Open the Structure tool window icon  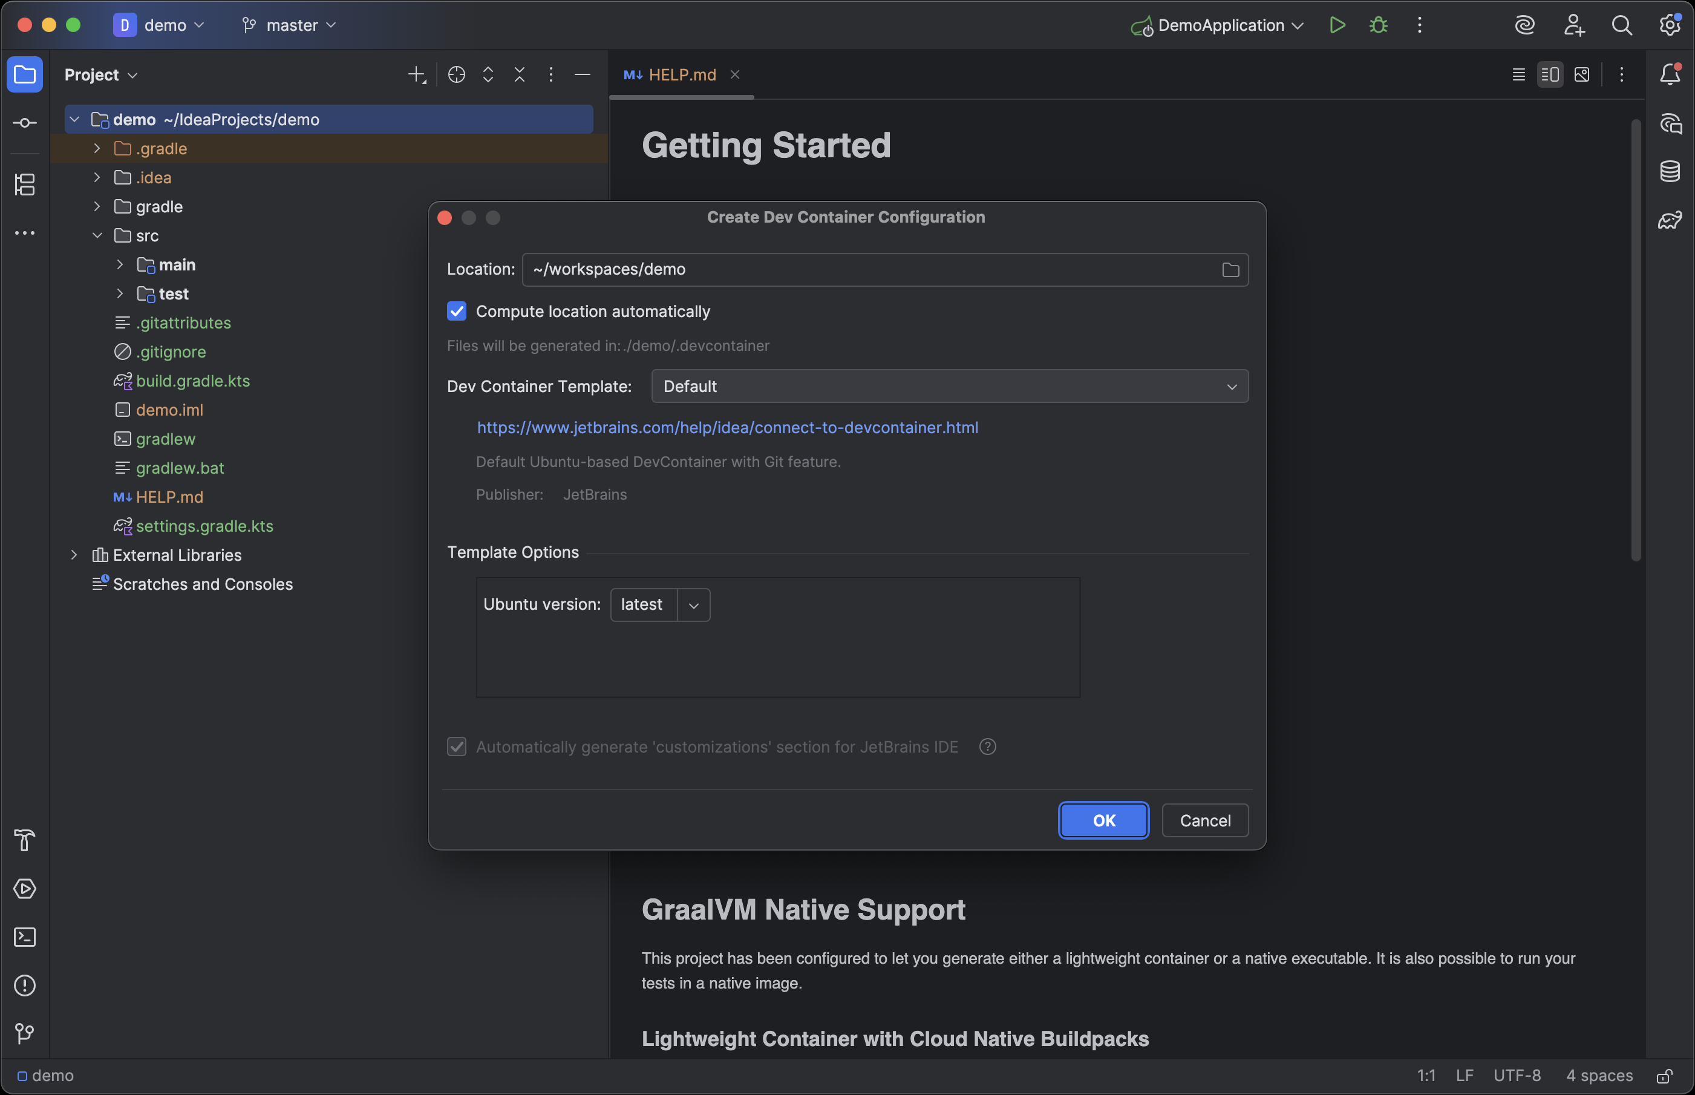(x=25, y=185)
